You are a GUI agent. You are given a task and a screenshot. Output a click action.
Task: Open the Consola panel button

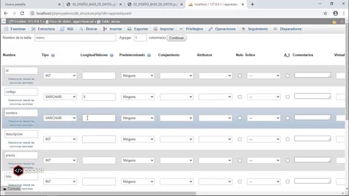click(11, 189)
